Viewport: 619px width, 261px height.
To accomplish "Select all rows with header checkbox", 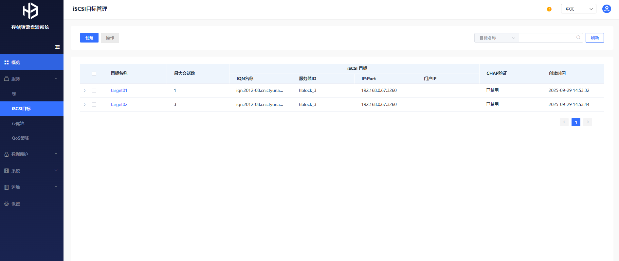I will (94, 74).
